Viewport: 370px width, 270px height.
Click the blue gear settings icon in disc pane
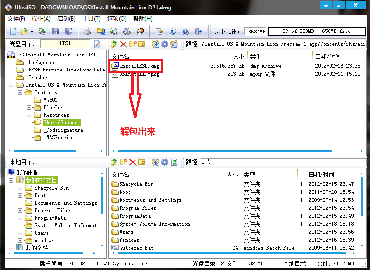pyautogui.click(x=164, y=44)
